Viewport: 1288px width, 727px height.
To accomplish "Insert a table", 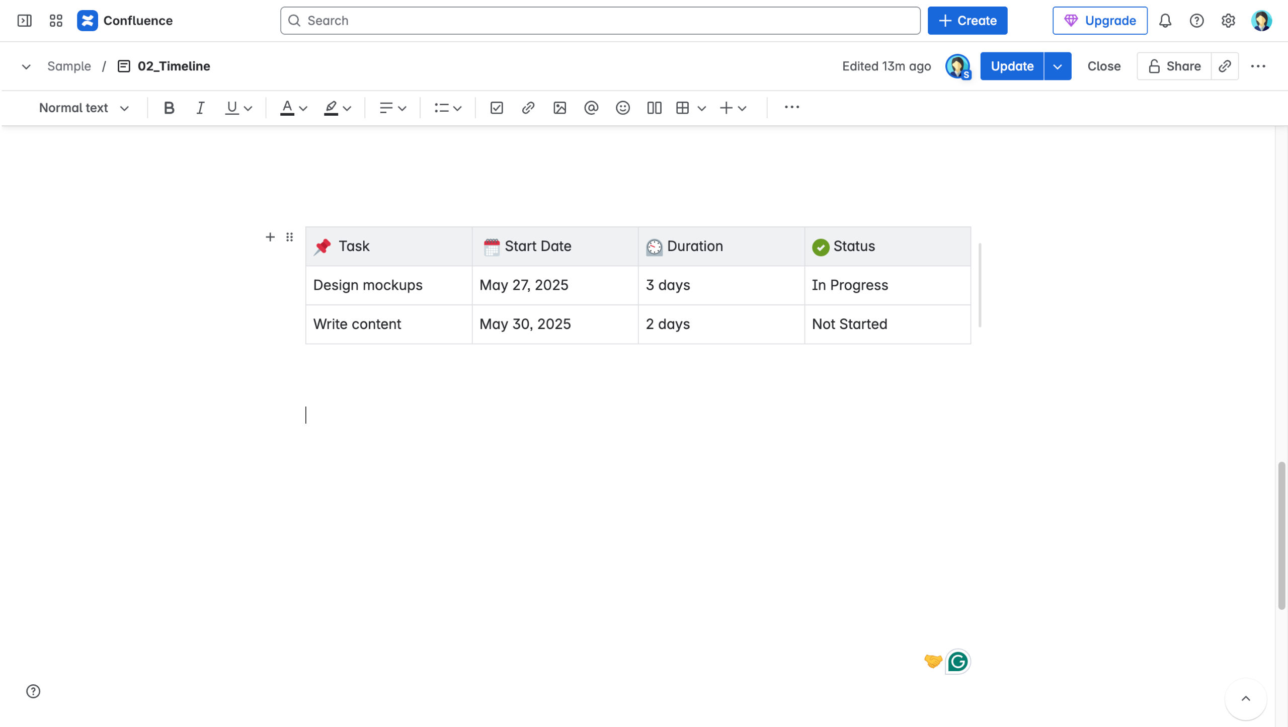I will [682, 108].
